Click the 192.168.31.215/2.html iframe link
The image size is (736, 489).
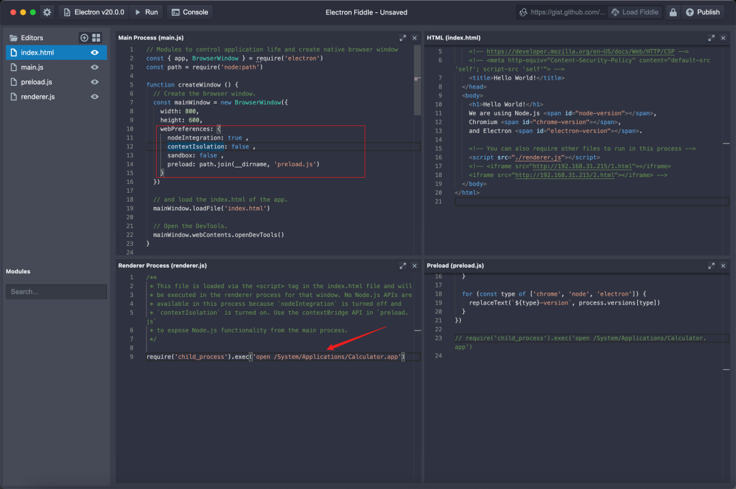pos(564,175)
